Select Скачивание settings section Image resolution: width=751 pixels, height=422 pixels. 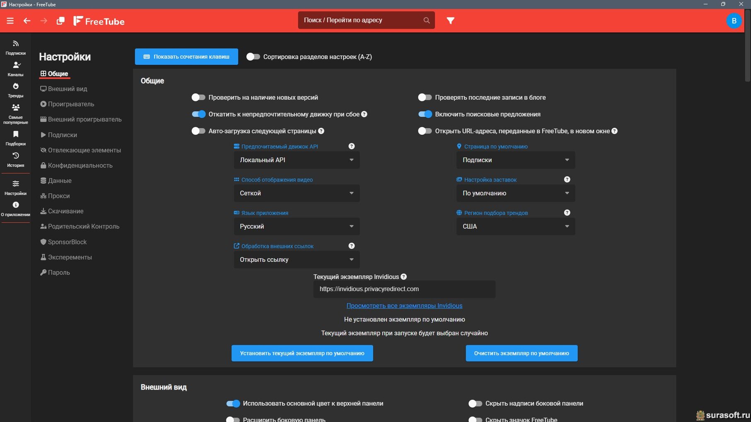62,211
